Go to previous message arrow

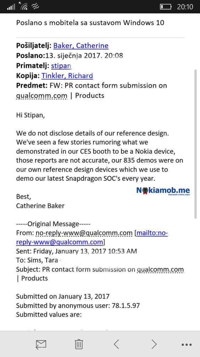click(x=117, y=344)
